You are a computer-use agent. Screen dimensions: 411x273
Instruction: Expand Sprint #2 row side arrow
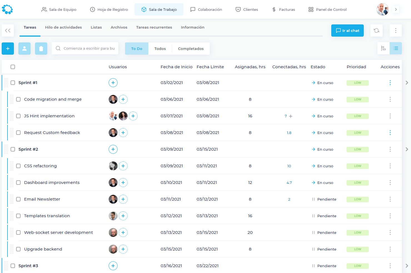[x=407, y=149]
